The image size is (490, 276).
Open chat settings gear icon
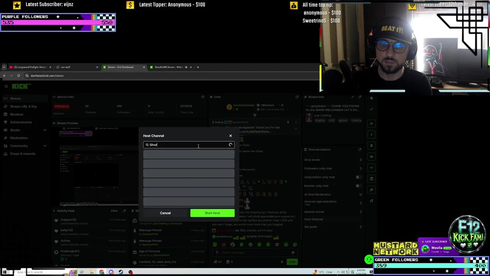click(x=282, y=262)
